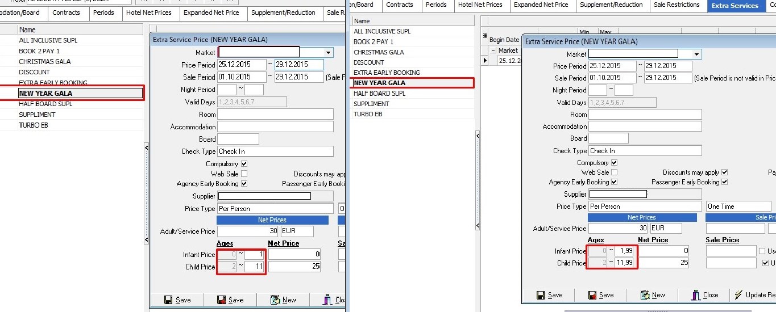The width and height of the screenshot is (776, 312).
Task: Select TURBO EB in the left name list
Action: pos(33,125)
